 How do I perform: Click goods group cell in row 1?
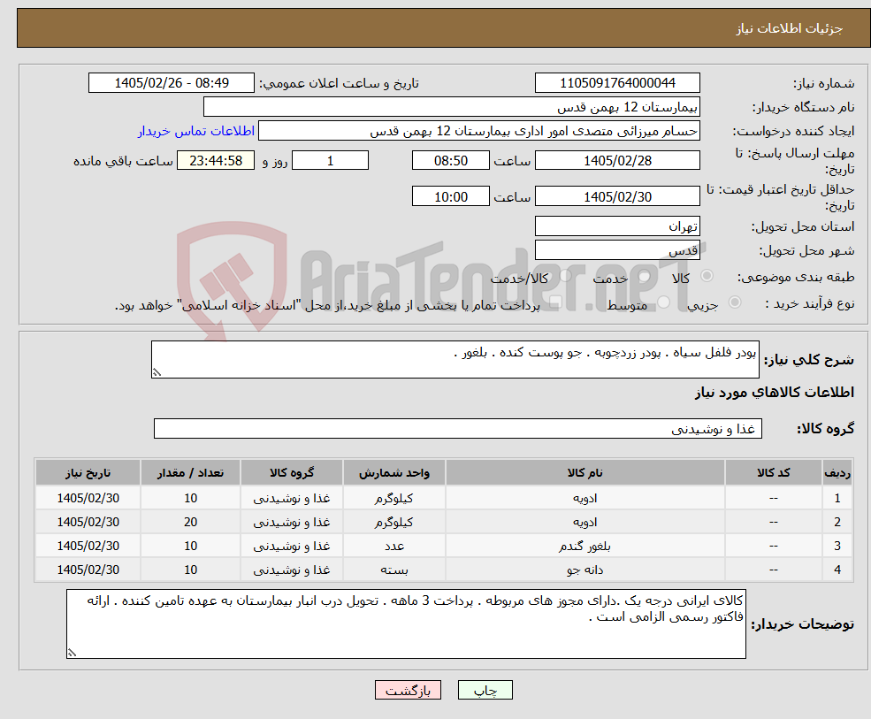coord(292,498)
